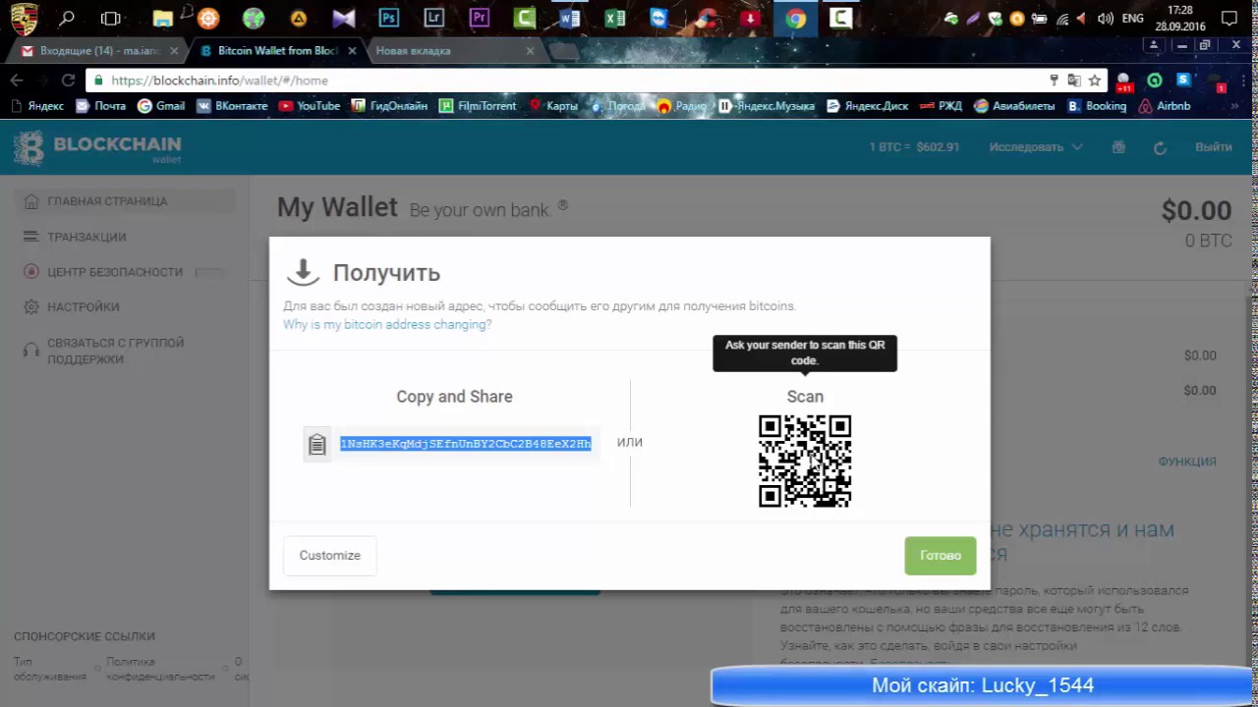The height and width of the screenshot is (707, 1258).
Task: Click the key icon in address bar
Action: 1054,81
